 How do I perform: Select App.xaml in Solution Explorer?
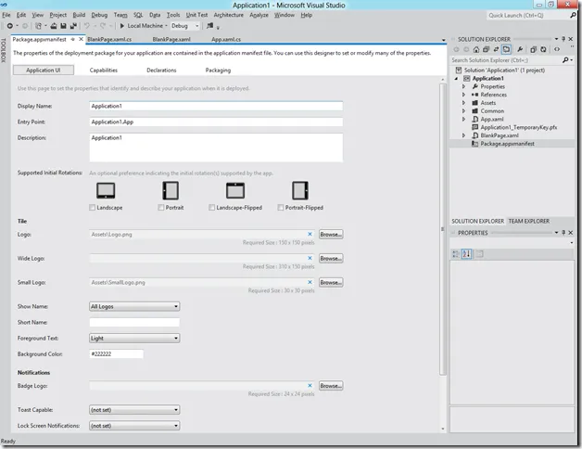point(493,120)
